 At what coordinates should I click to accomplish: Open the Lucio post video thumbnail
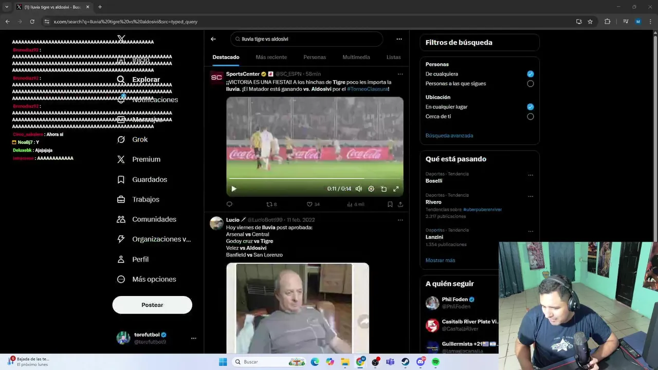[298, 308]
